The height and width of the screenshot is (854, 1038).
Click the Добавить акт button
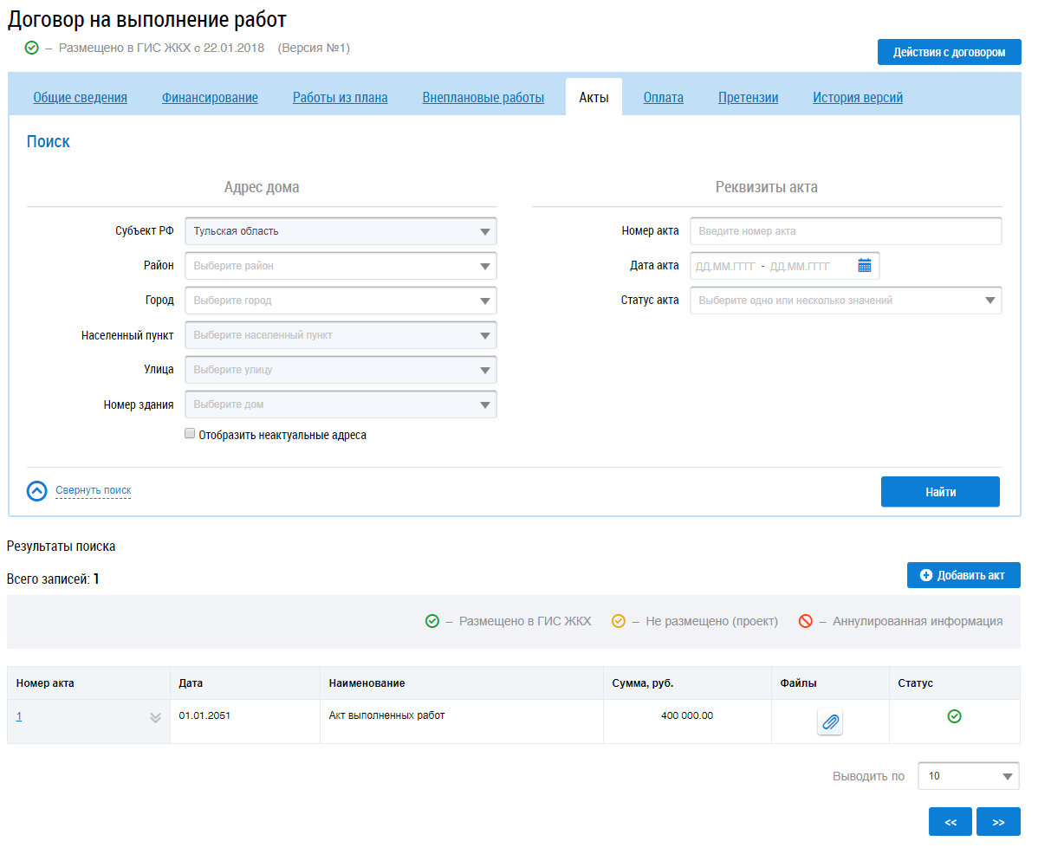tap(963, 575)
